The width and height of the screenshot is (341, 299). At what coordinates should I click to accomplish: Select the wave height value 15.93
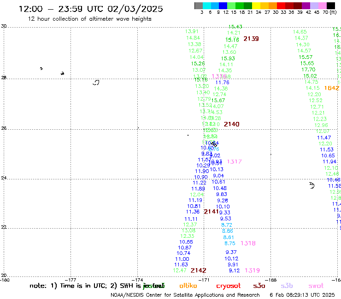coord(228,58)
